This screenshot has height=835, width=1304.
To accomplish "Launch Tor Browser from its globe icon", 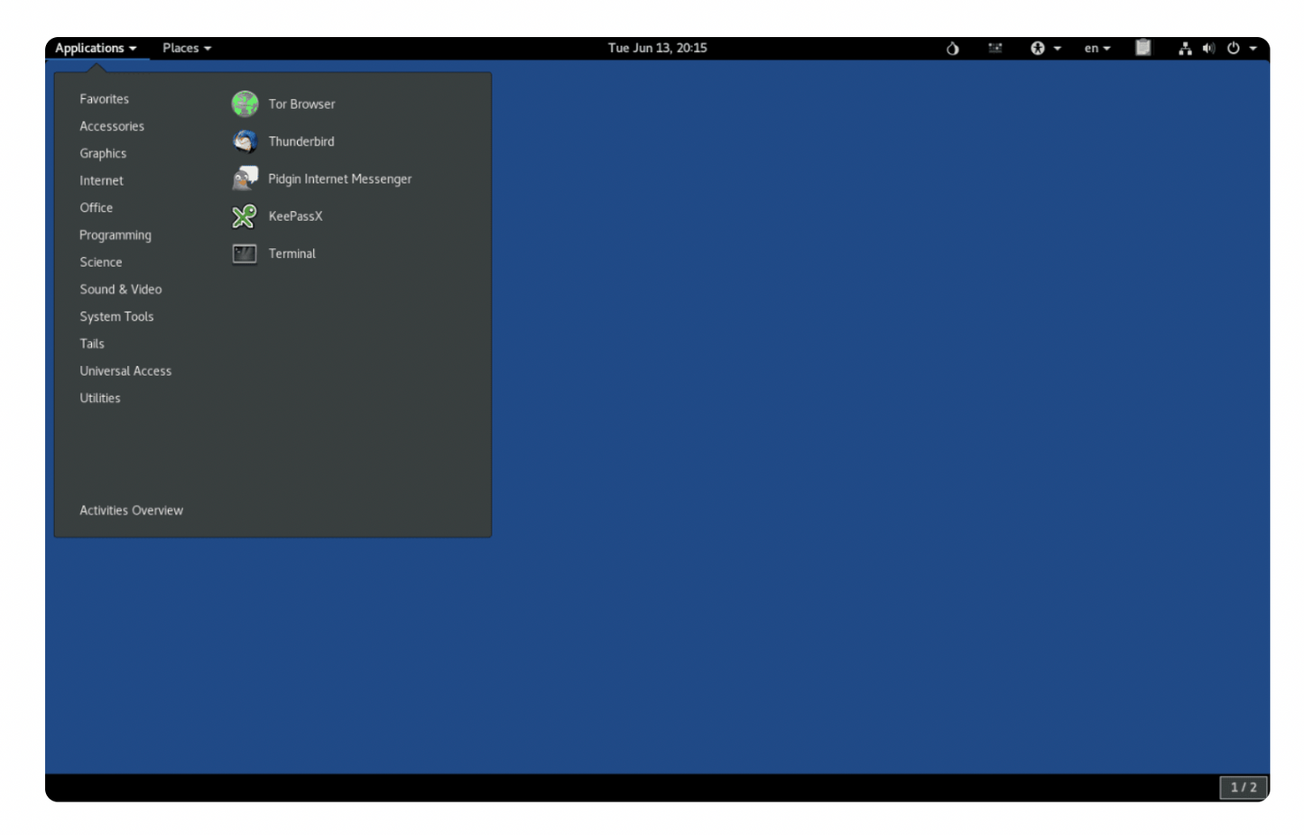I will 245,104.
